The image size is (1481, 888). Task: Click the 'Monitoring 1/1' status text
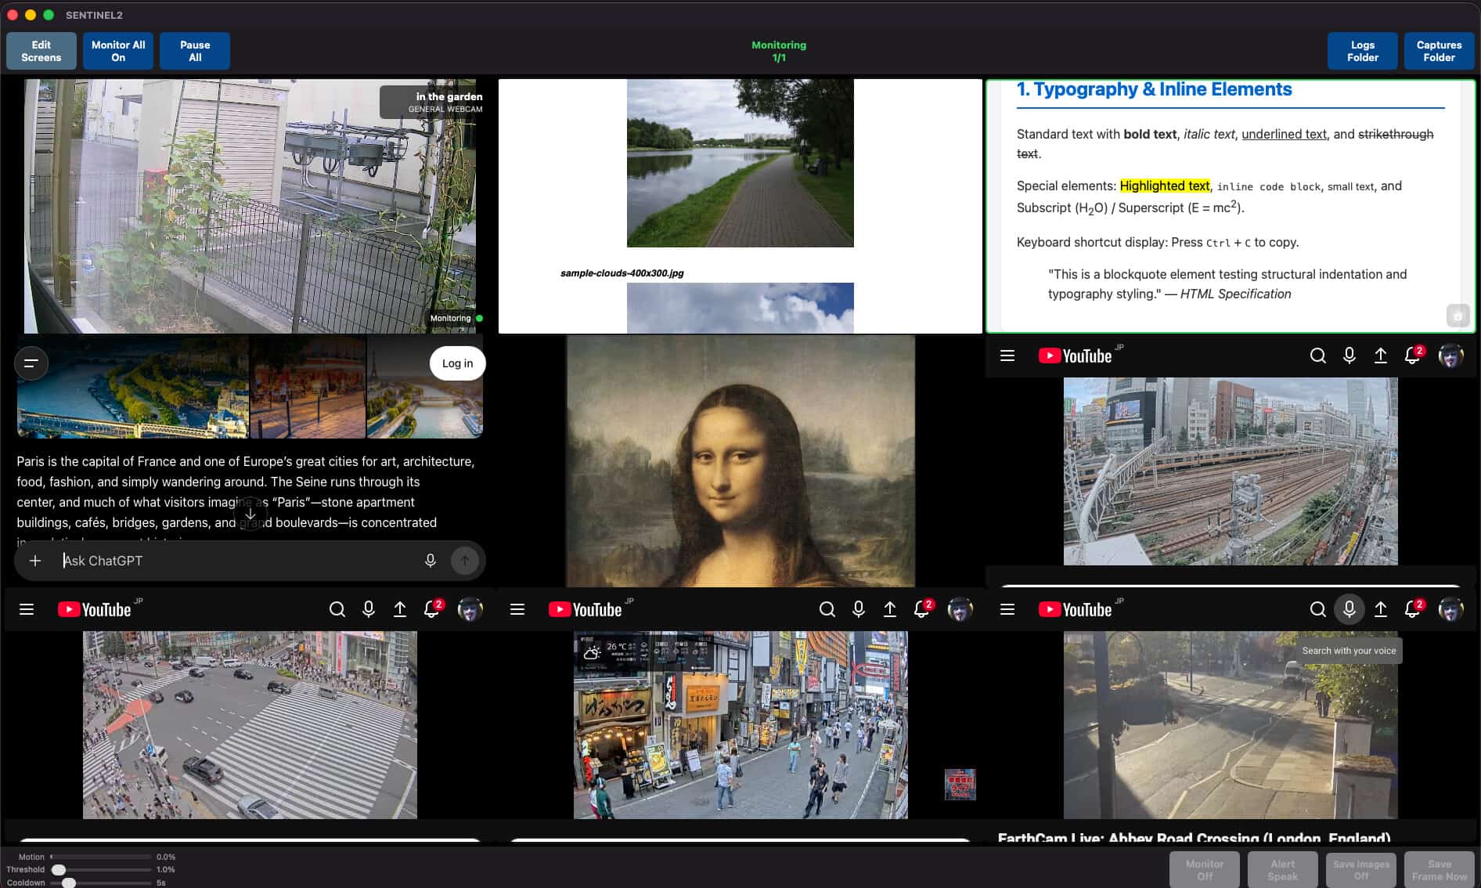pyautogui.click(x=779, y=51)
